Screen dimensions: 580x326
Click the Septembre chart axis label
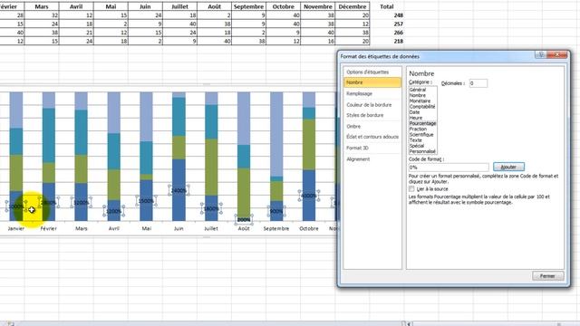click(276, 228)
